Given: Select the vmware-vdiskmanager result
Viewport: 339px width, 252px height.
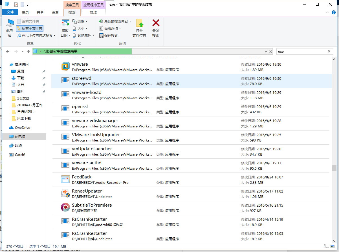Looking at the screenshot, I should pyautogui.click(x=190, y=123).
